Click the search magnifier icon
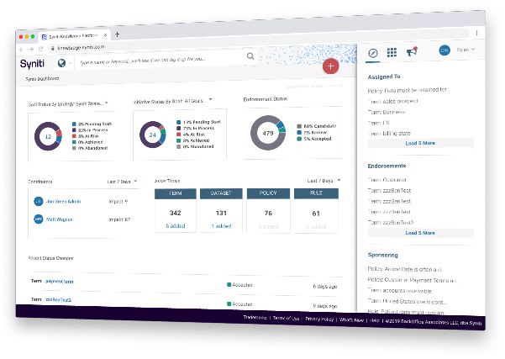Image resolution: width=505 pixels, height=359 pixels. pyautogui.click(x=250, y=57)
